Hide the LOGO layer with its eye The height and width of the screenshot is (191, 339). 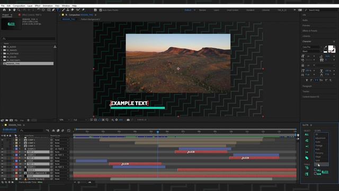point(2,161)
